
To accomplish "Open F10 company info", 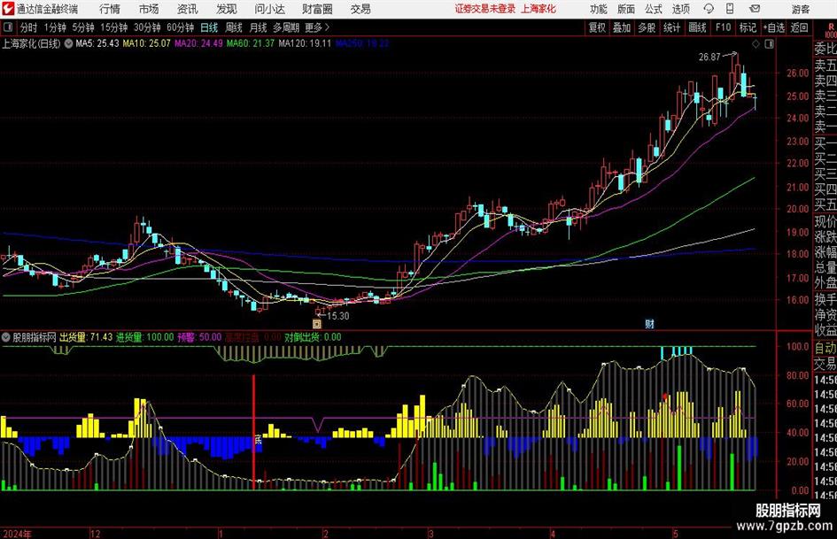I will tap(724, 27).
